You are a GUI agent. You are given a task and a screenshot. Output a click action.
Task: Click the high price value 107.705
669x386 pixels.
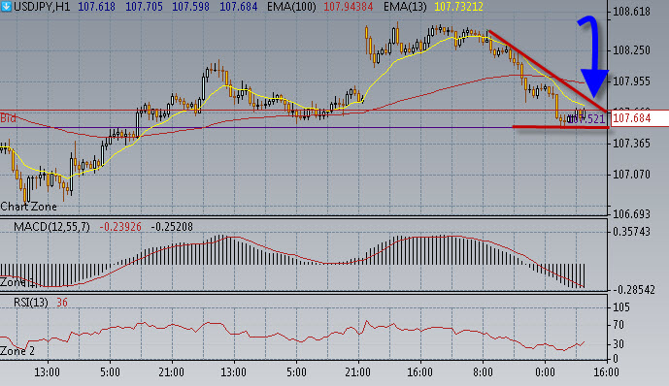coord(144,7)
